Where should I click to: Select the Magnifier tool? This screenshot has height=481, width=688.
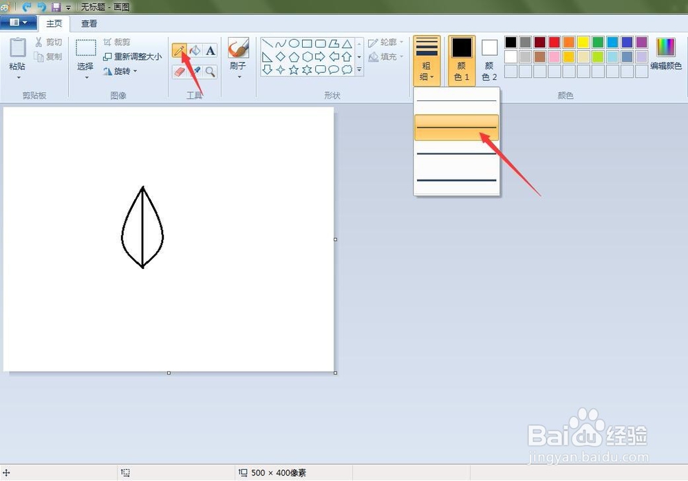(x=211, y=71)
